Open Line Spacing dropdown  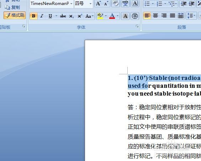coord(191,16)
